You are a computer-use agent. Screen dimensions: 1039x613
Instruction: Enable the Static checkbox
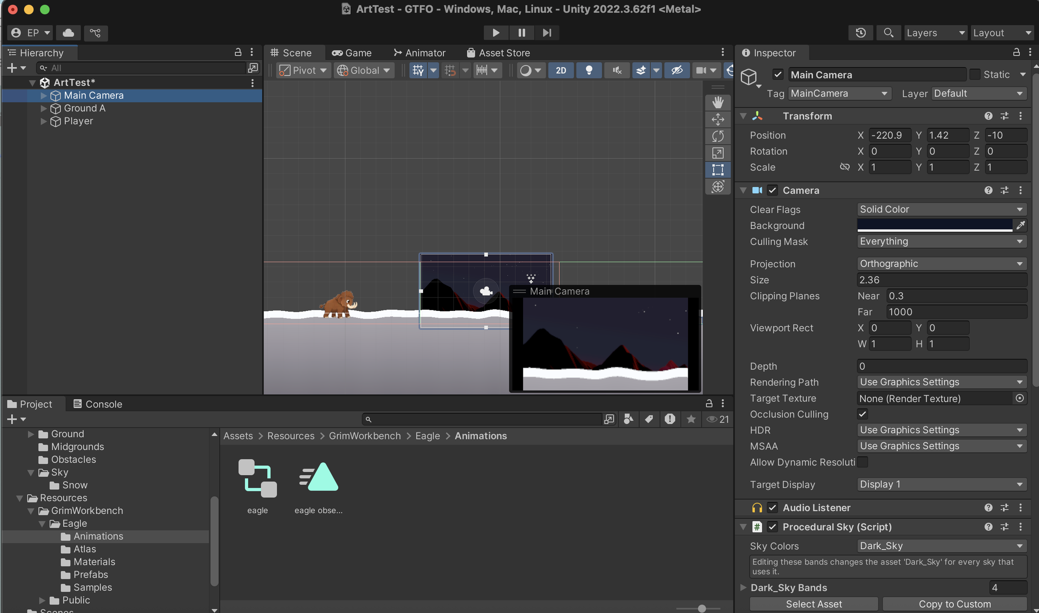coord(975,75)
